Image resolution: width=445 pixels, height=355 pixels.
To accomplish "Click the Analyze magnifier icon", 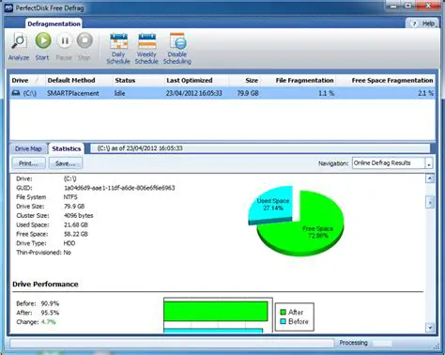I will pos(20,41).
